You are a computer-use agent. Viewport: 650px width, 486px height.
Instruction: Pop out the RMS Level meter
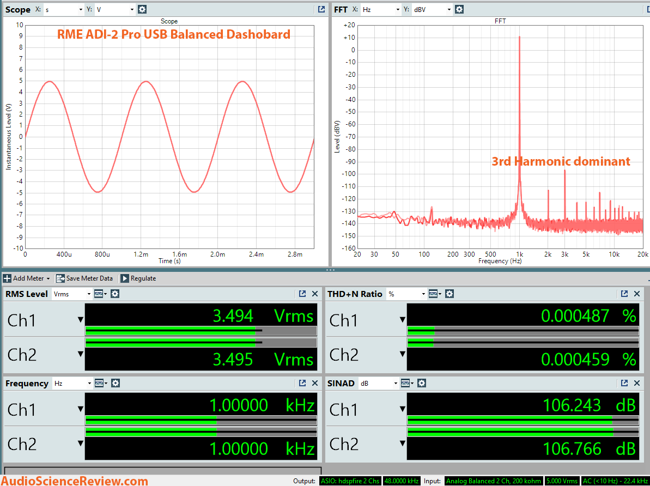[x=302, y=294]
